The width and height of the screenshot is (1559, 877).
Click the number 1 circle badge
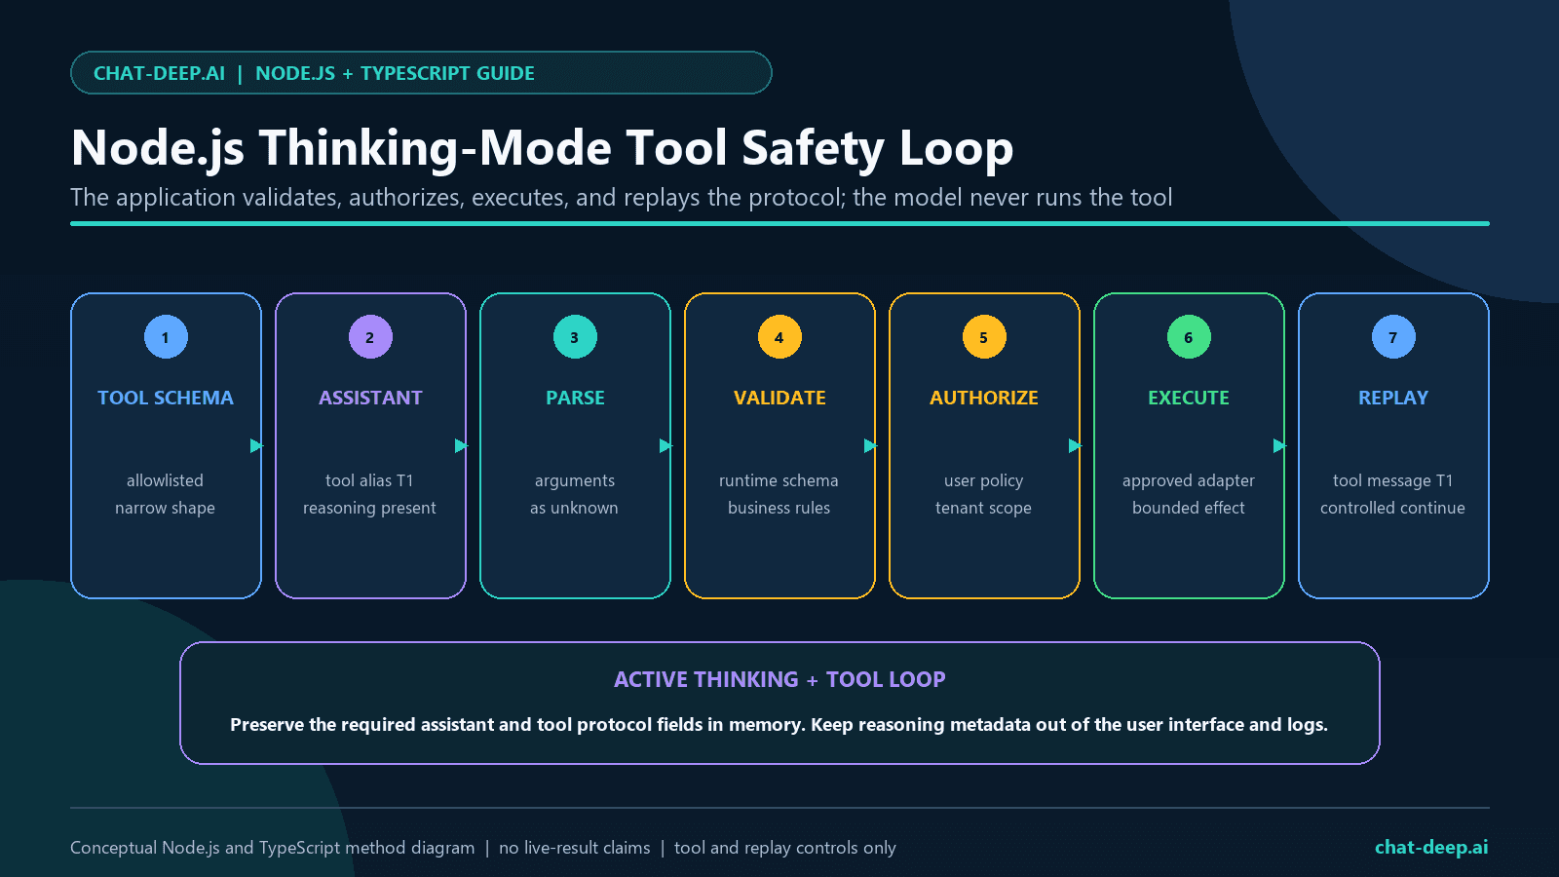(x=166, y=337)
